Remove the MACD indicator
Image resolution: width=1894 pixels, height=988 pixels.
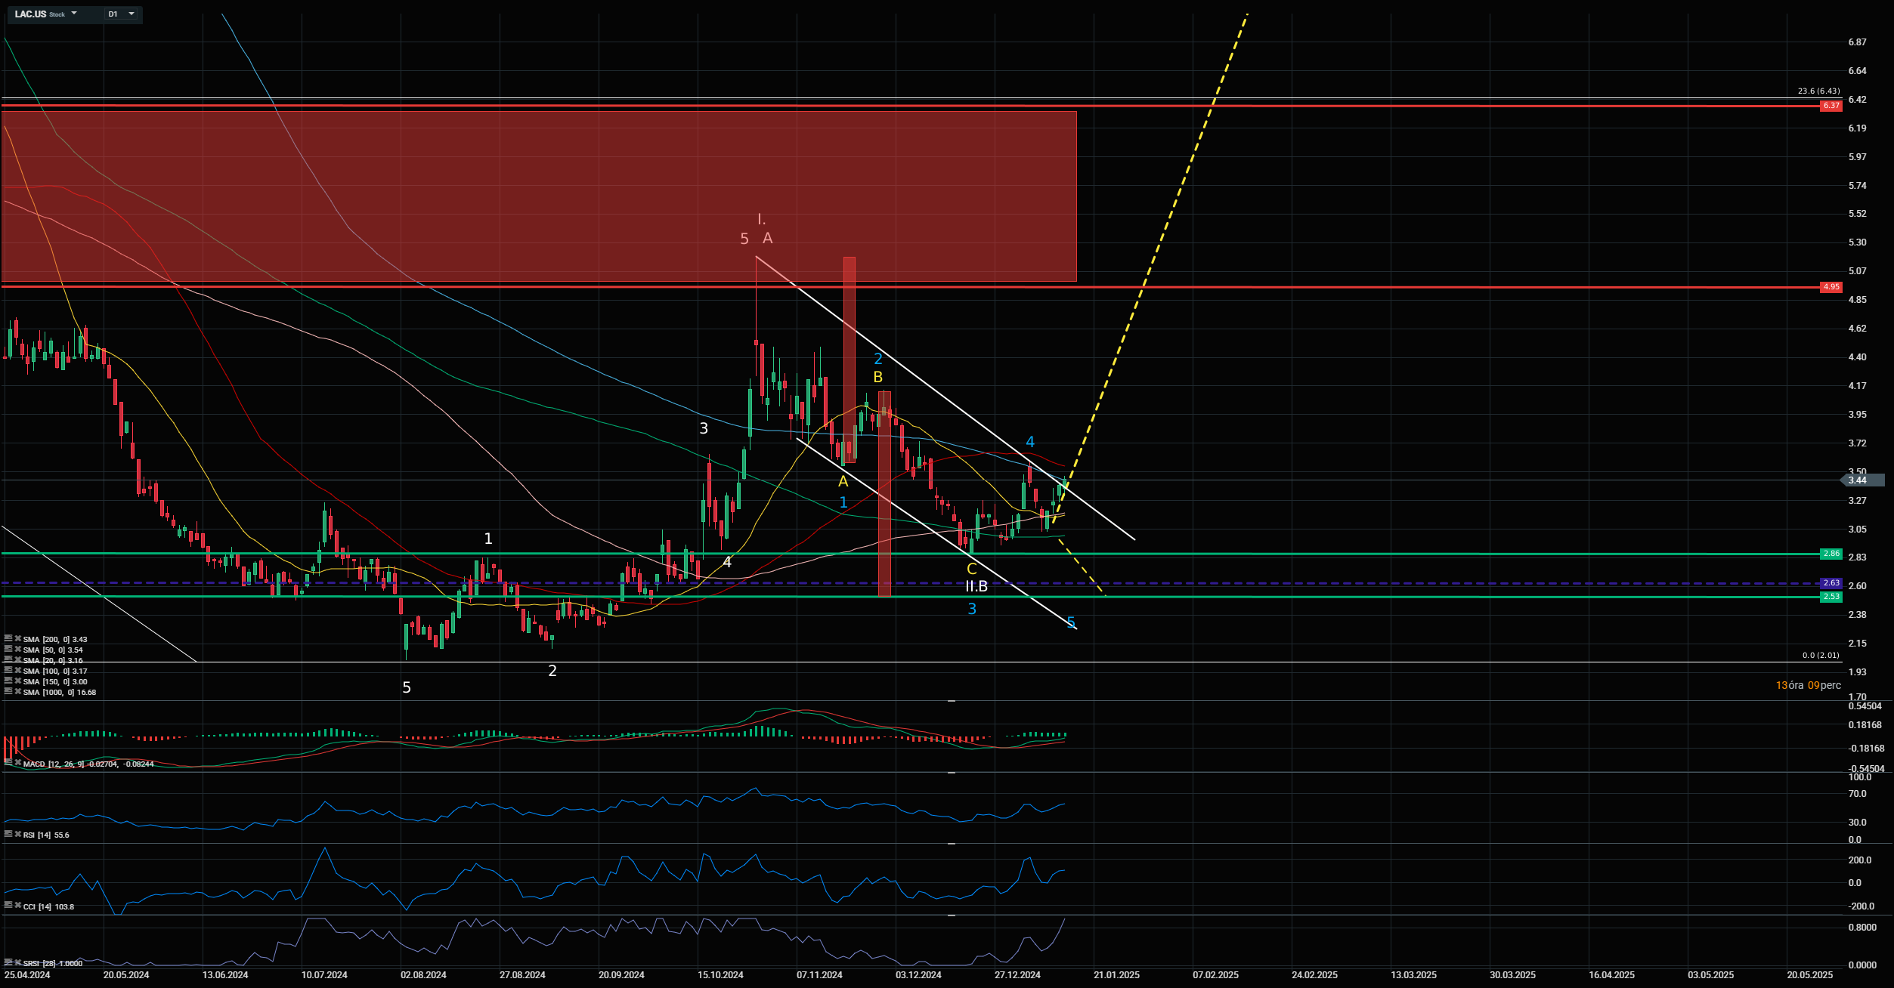click(17, 764)
